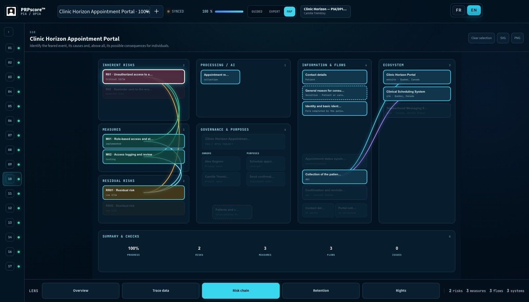
Task: Select Portal noti... retention card
Action: 351,210
